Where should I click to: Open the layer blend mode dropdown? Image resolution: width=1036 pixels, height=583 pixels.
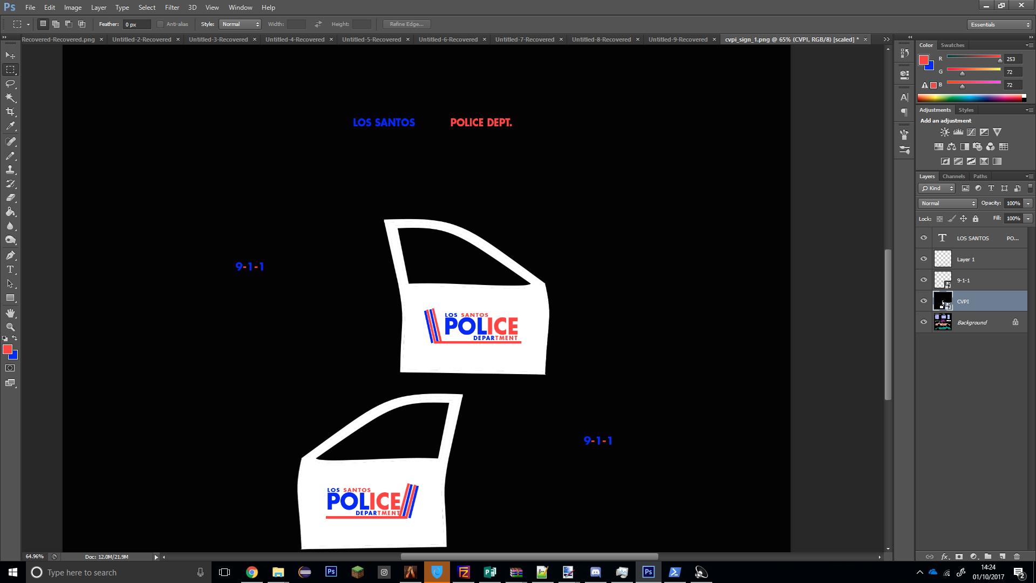tap(948, 204)
